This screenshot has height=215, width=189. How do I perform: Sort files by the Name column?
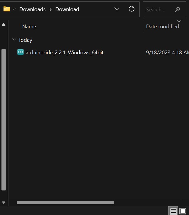pyautogui.click(x=29, y=26)
